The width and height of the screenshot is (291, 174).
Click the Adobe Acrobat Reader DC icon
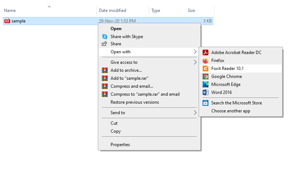coord(206,53)
